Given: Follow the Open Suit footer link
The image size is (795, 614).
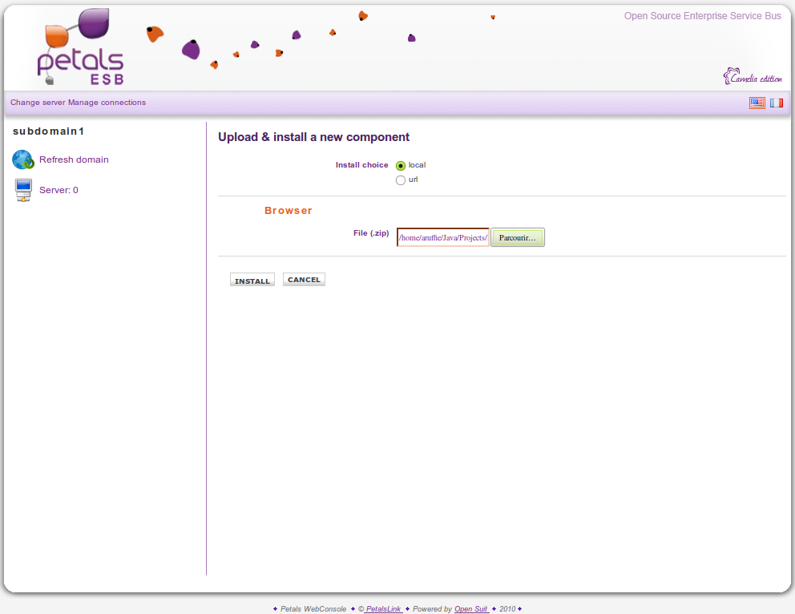Looking at the screenshot, I should coord(471,609).
